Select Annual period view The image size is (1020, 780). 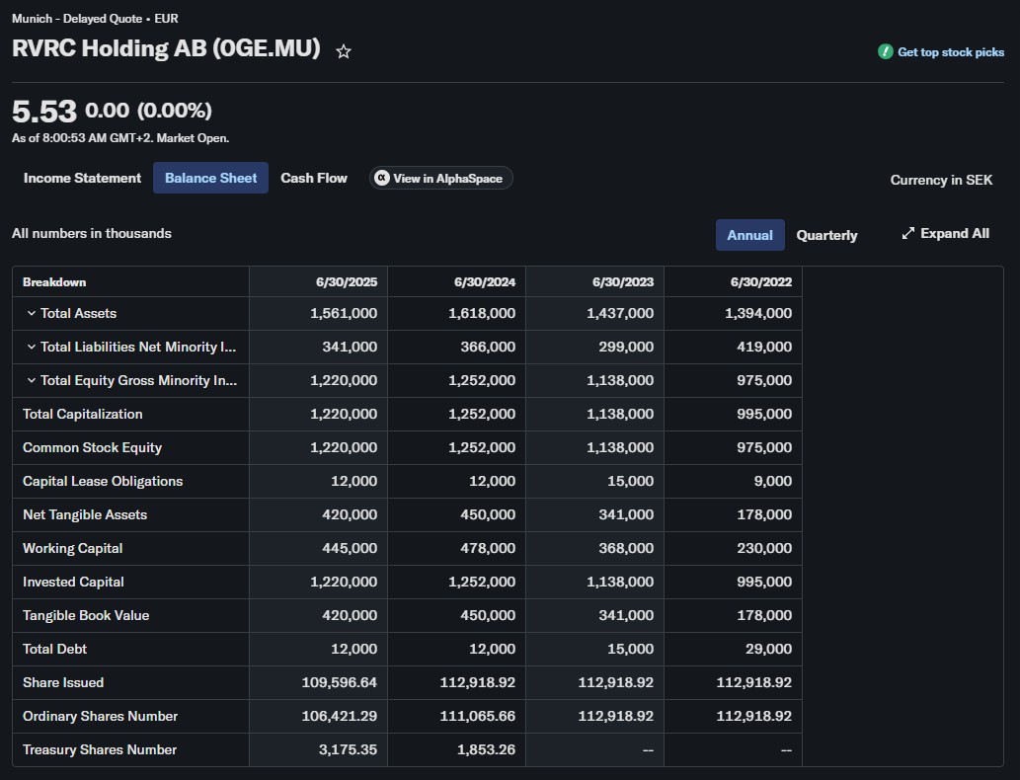750,235
